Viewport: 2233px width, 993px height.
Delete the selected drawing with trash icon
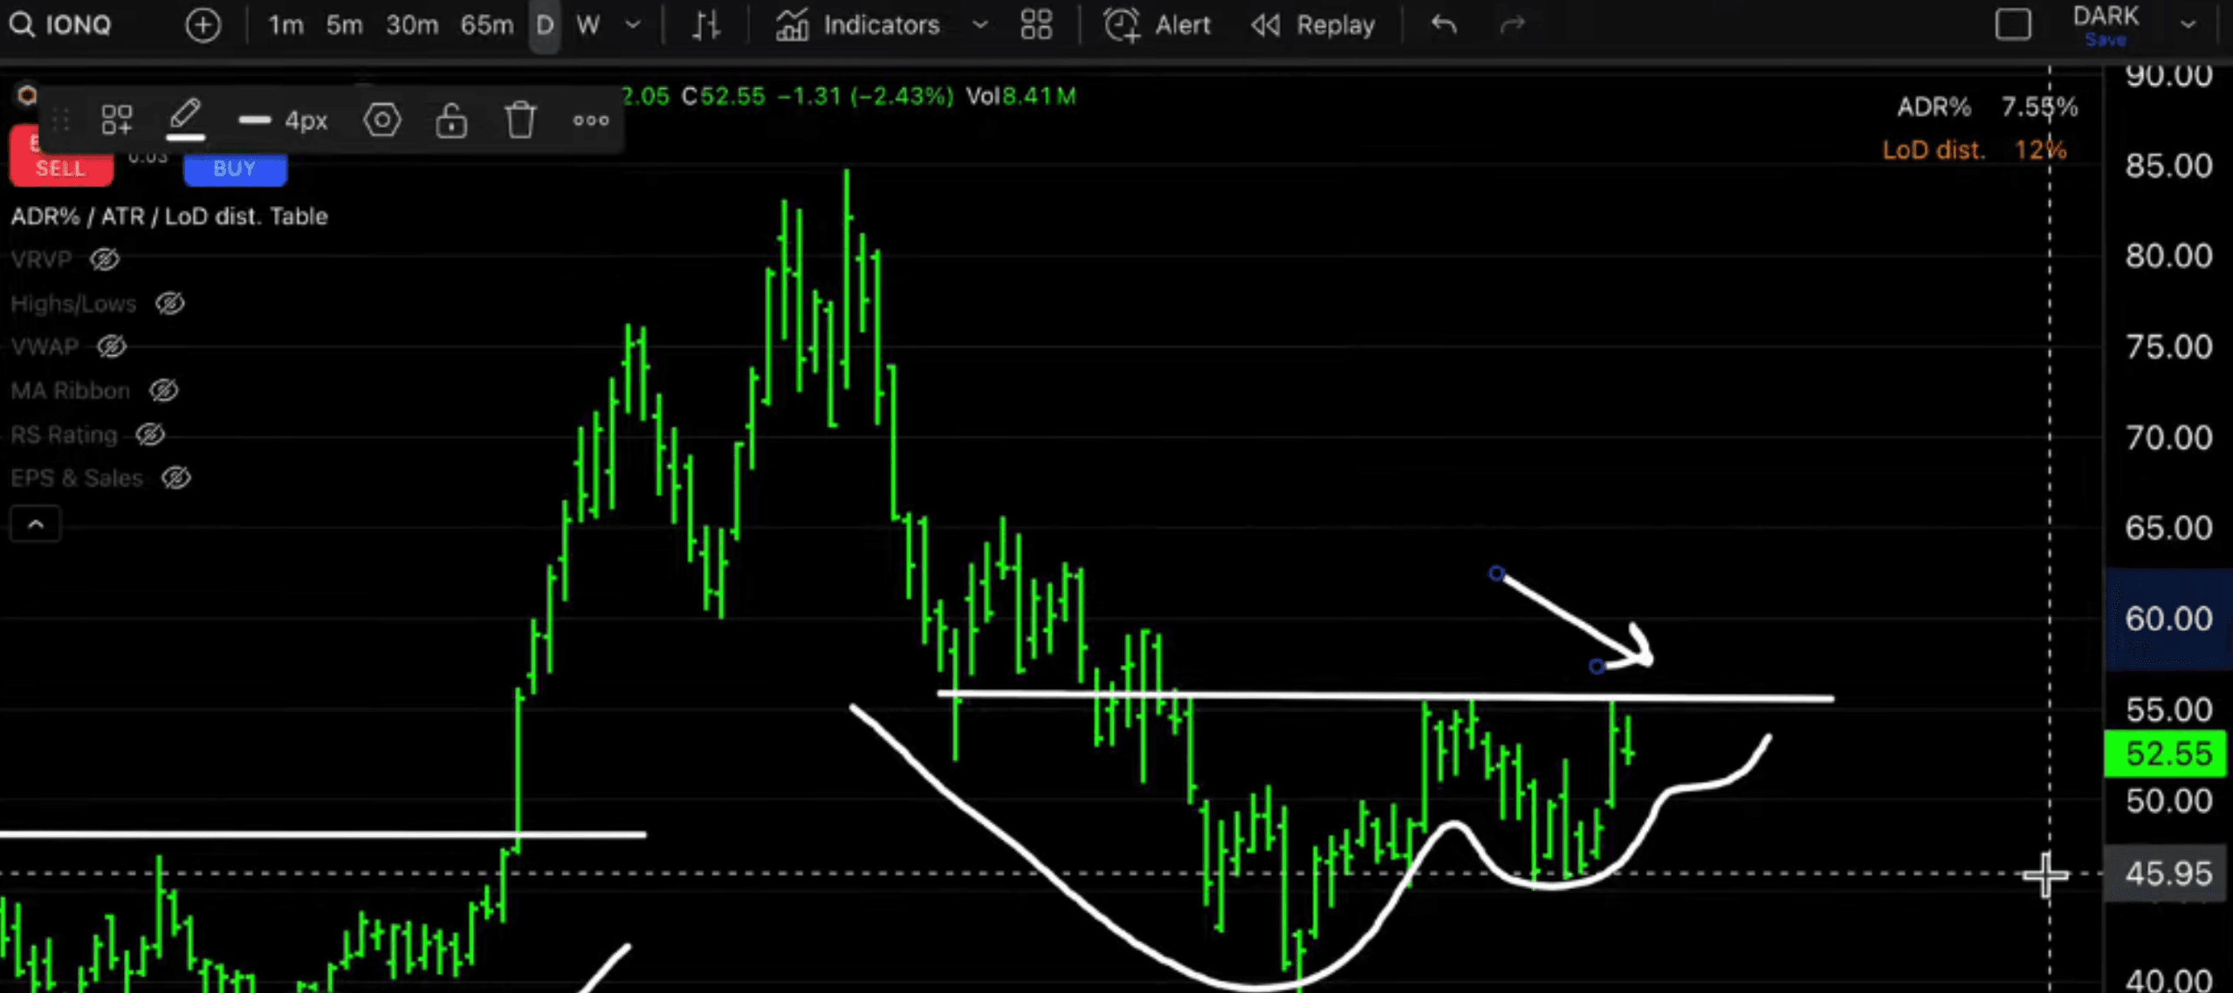click(520, 120)
